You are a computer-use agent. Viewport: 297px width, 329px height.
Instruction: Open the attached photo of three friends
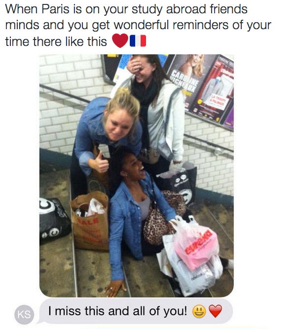pyautogui.click(x=137, y=176)
